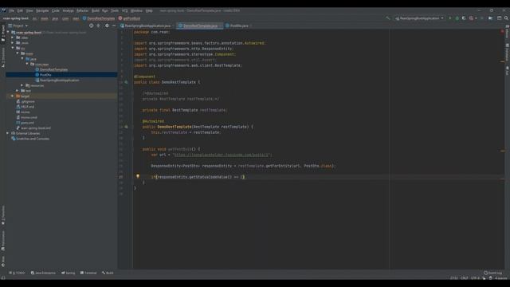Open the VCS menu
This screenshot has width=510, height=287.
[124, 10]
